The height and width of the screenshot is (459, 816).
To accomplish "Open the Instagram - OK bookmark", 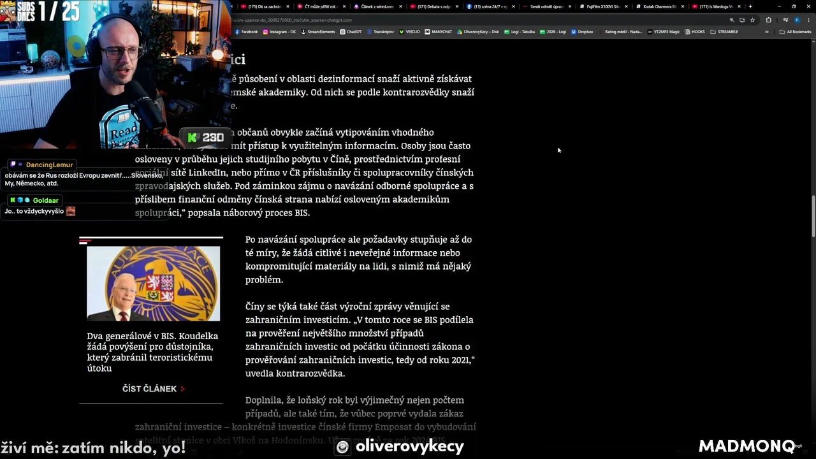I will tap(279, 32).
